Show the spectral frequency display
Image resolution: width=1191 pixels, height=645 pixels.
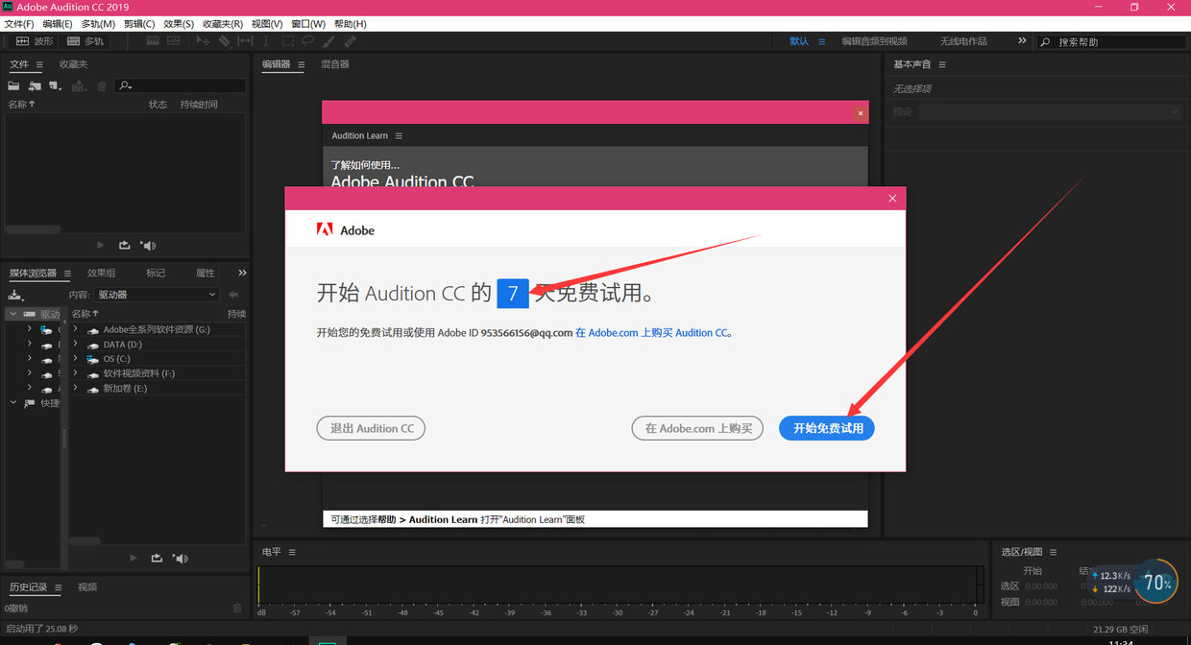pos(153,41)
